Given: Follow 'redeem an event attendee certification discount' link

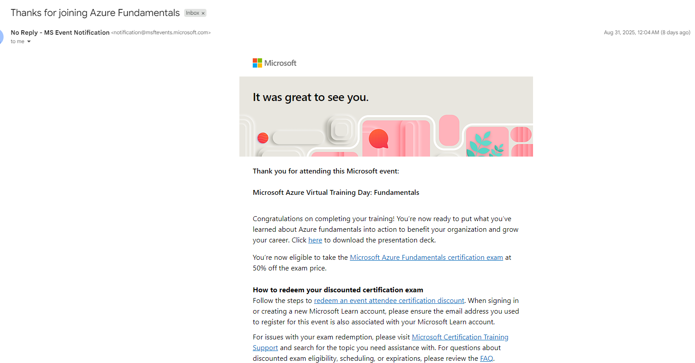Looking at the screenshot, I should point(389,301).
